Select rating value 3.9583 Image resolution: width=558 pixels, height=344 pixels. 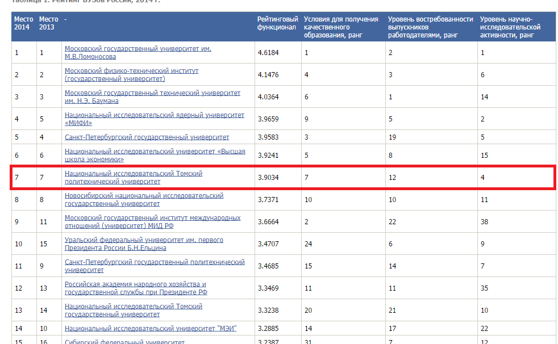pos(268,137)
